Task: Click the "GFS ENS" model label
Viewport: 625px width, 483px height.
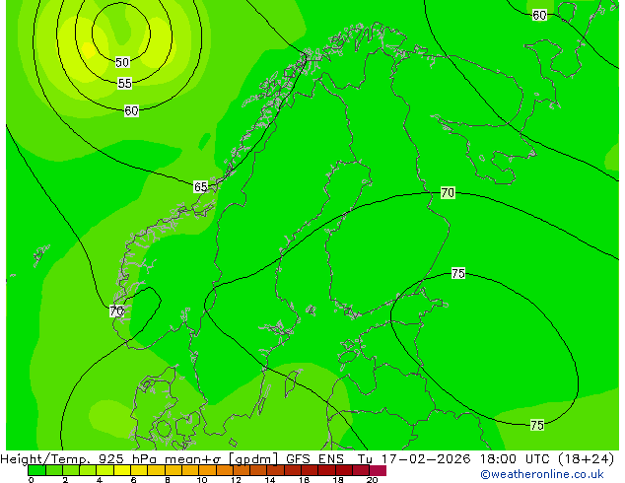Action: click(x=314, y=459)
